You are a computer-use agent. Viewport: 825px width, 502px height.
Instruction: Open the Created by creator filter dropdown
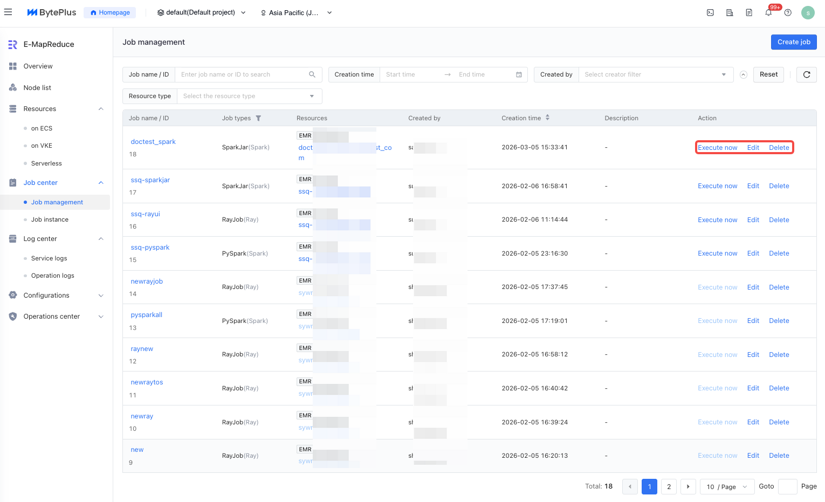coord(655,74)
